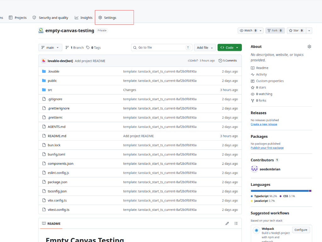Image resolution: width=322 pixels, height=242 pixels.
Task: Open the .lovable folder
Action: [x=53, y=71]
